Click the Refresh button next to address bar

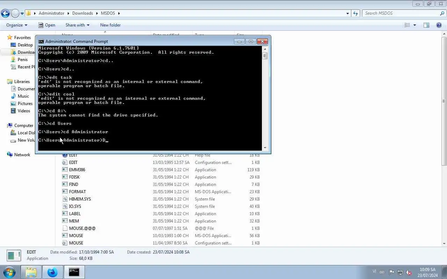click(356, 13)
